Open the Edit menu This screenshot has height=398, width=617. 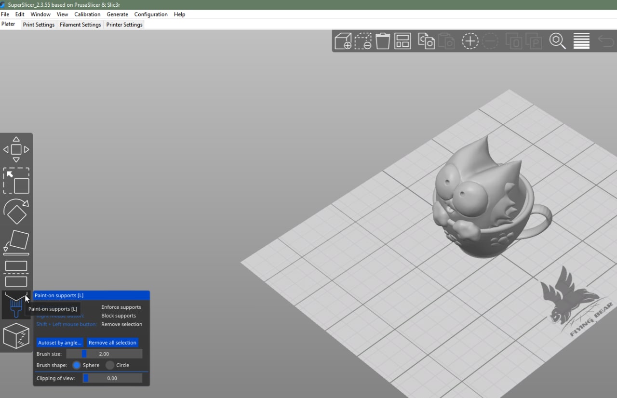[20, 14]
